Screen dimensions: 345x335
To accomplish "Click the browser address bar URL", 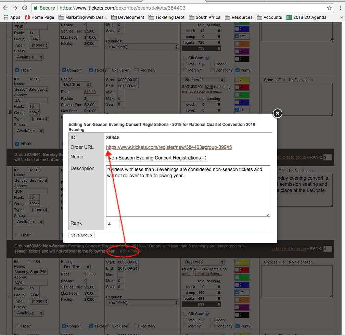I will click(x=123, y=8).
